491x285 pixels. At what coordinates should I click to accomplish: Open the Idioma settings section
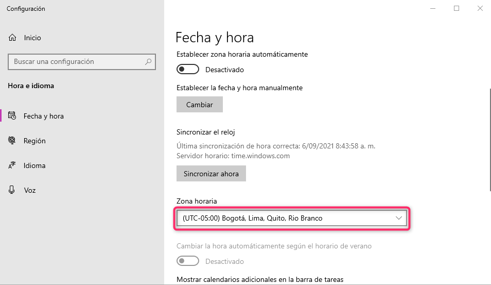point(34,165)
